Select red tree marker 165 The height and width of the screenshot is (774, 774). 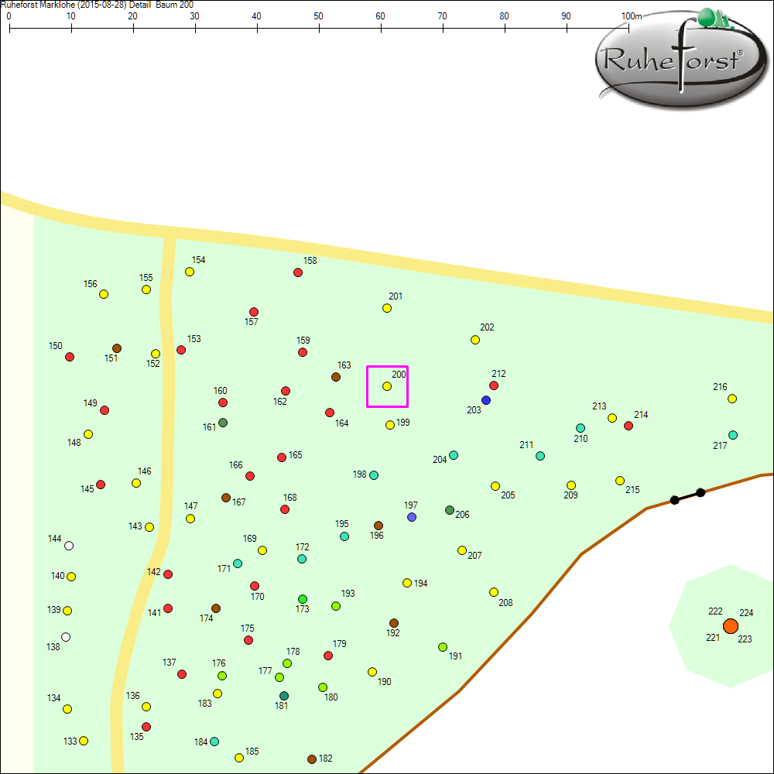(282, 457)
